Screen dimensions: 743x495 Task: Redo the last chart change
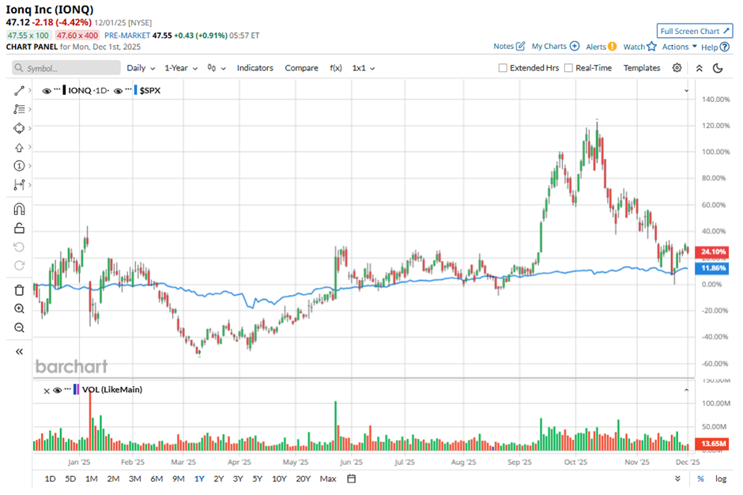coord(19,266)
